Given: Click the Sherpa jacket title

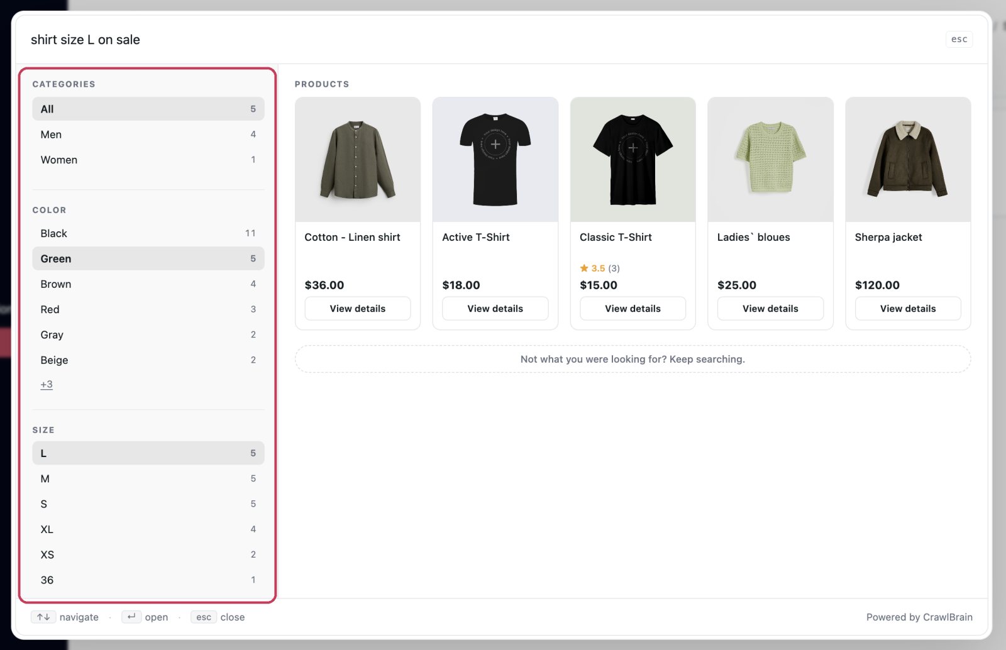Looking at the screenshot, I should click(x=888, y=237).
